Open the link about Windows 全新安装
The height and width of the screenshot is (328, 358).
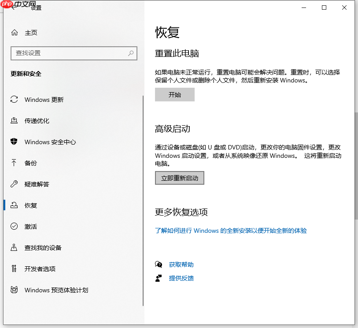[231, 231]
